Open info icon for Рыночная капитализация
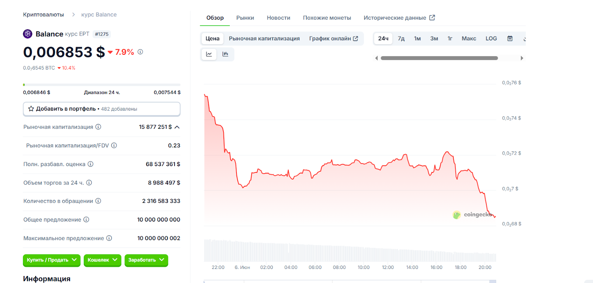The height and width of the screenshot is (283, 593). click(x=98, y=127)
